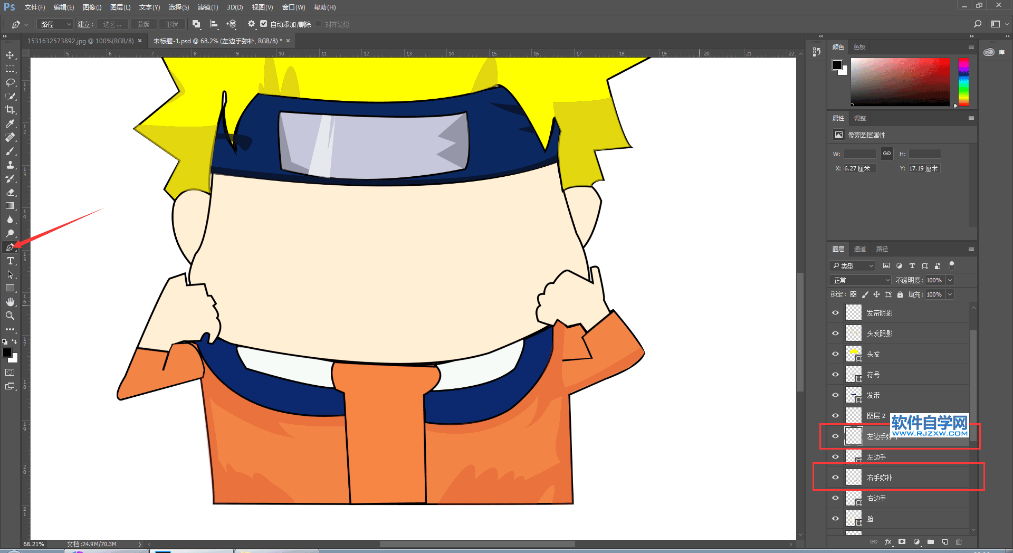Hide the 发带阴影 layer
Image resolution: width=1013 pixels, height=553 pixels.
pyautogui.click(x=835, y=313)
